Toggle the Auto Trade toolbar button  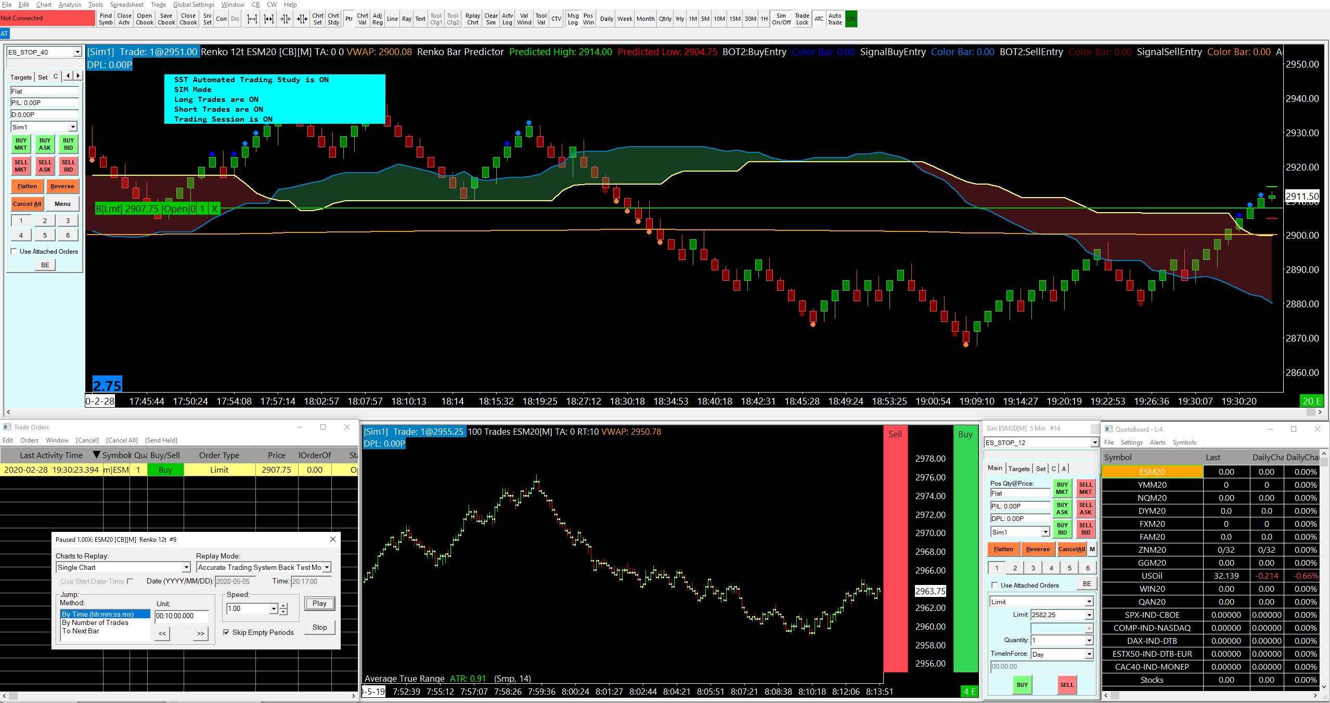[835, 19]
